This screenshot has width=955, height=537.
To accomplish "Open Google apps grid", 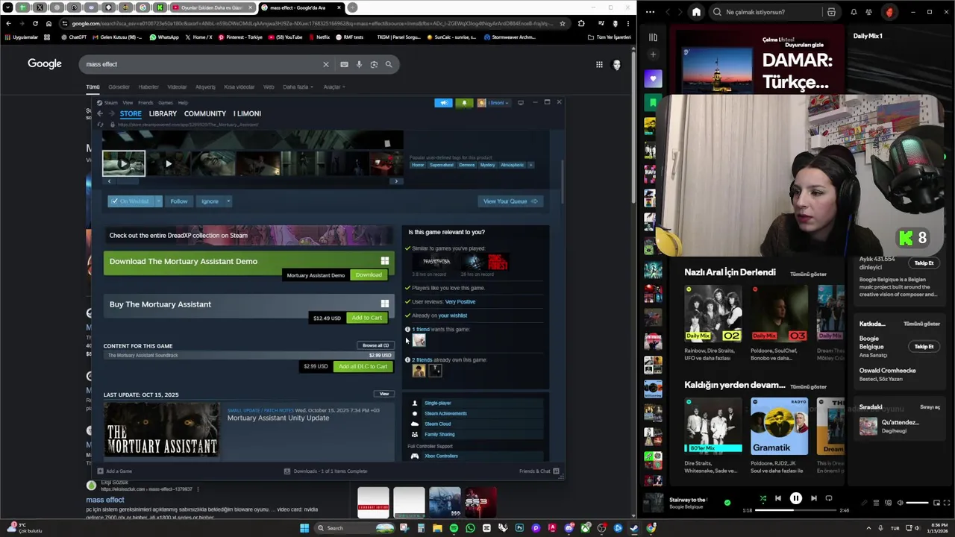I will click(599, 65).
